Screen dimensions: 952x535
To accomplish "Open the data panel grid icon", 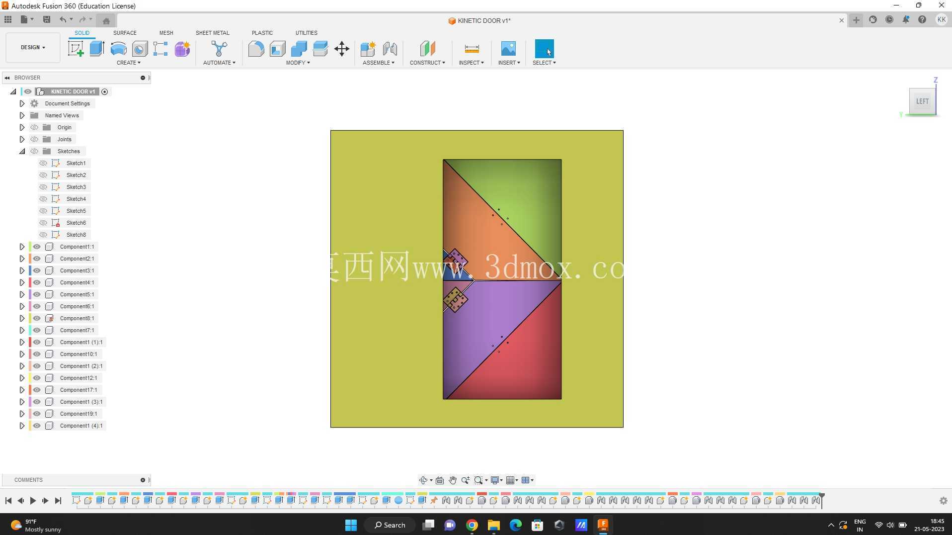I will pyautogui.click(x=8, y=19).
